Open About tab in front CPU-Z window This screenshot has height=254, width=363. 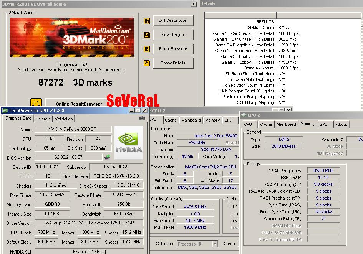point(341,124)
